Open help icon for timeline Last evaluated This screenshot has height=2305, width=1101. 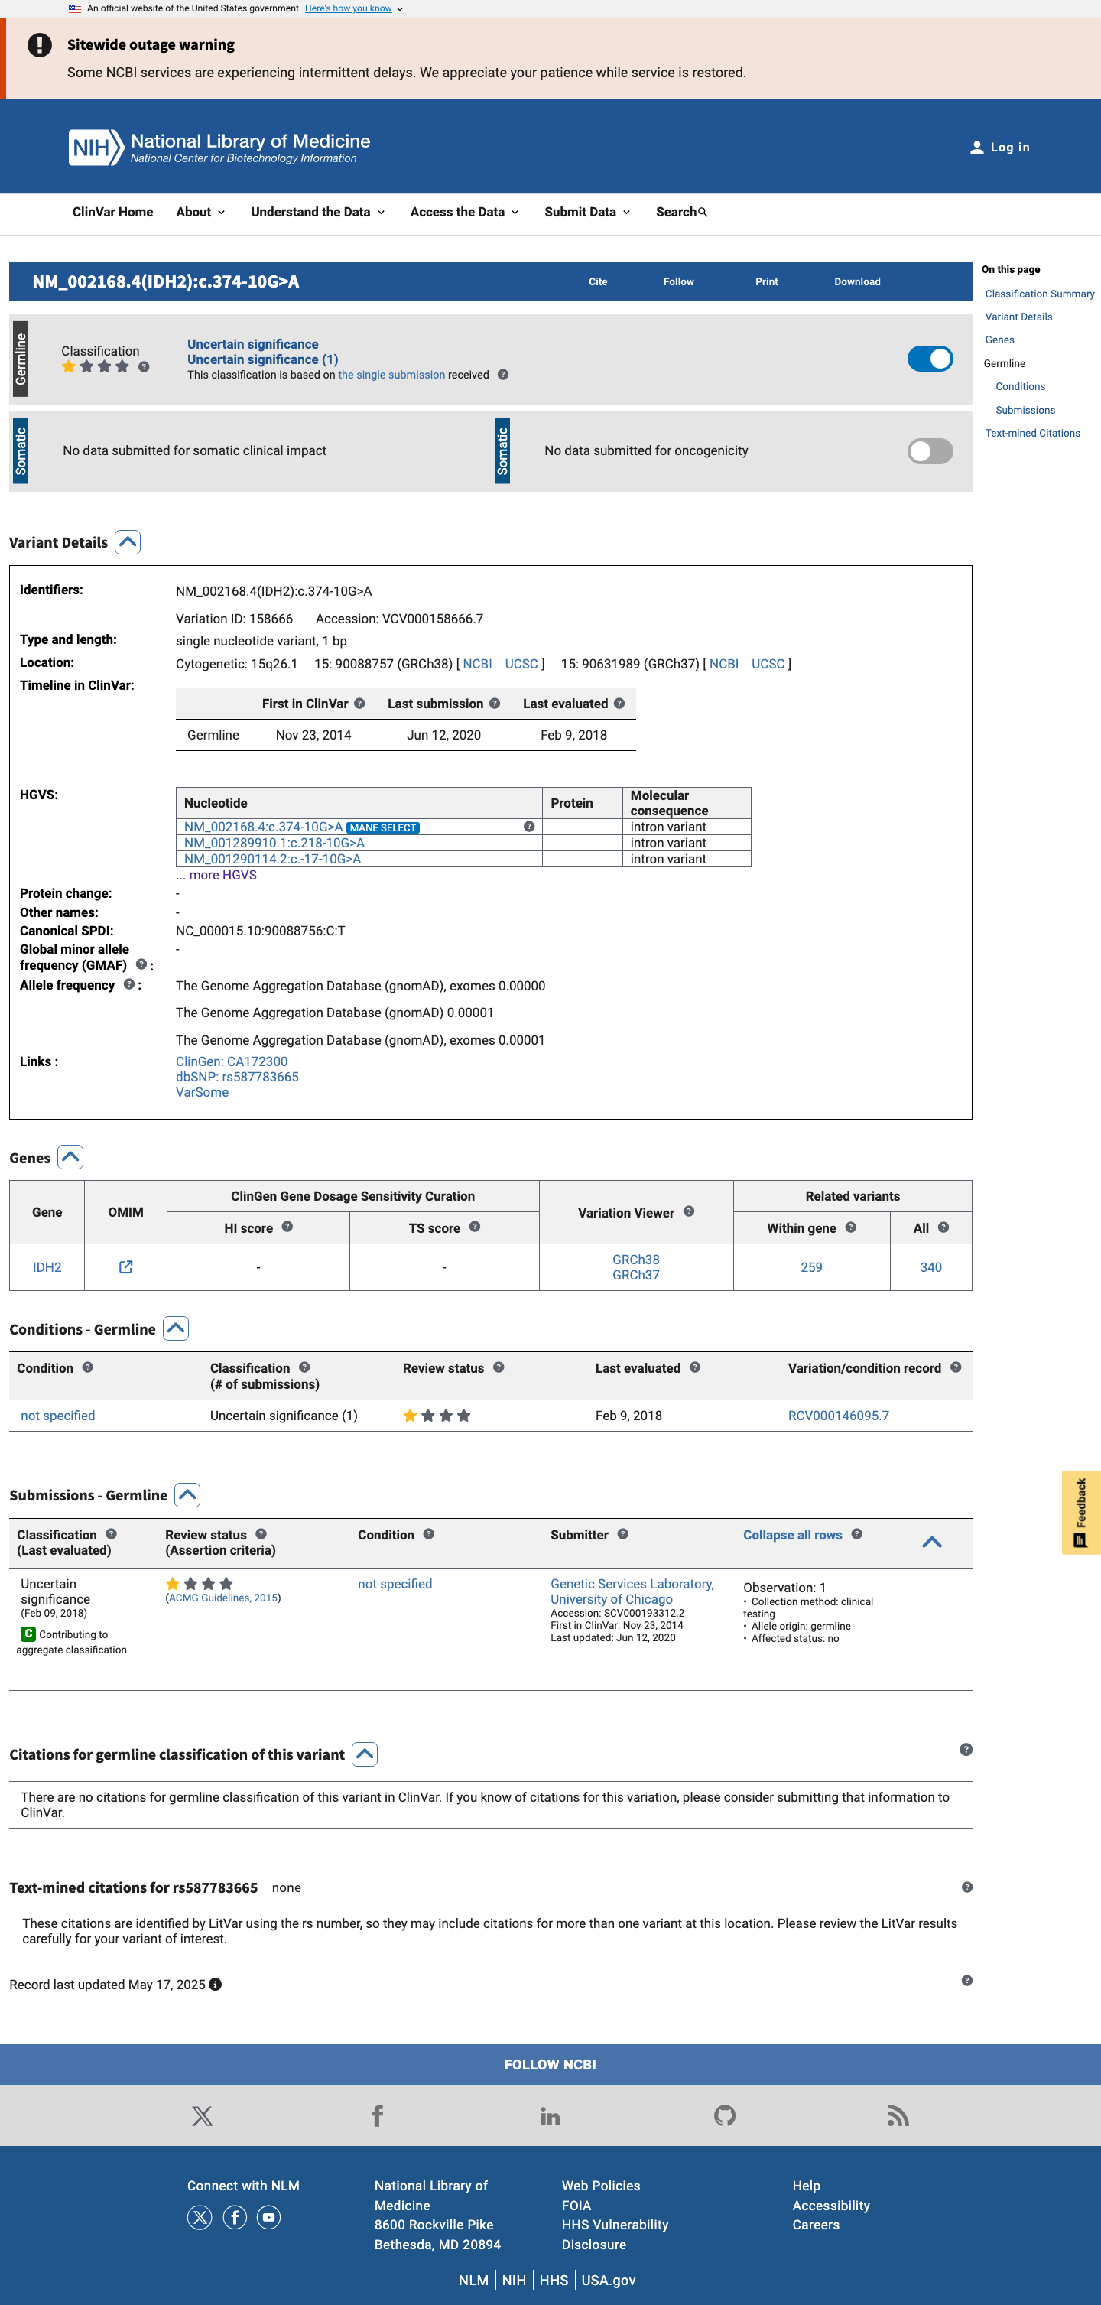pos(619,704)
